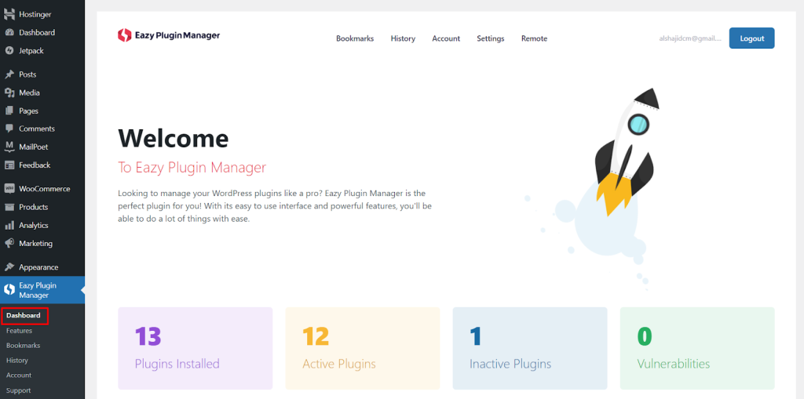Click the Posts pushpin icon
Viewport: 804px width, 399px height.
click(9, 74)
